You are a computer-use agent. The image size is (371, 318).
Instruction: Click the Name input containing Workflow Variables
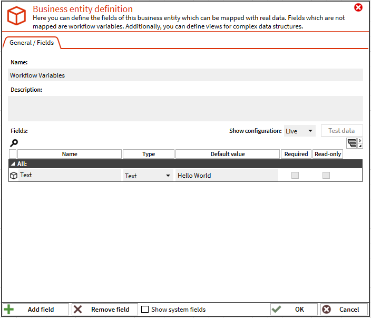(185, 75)
